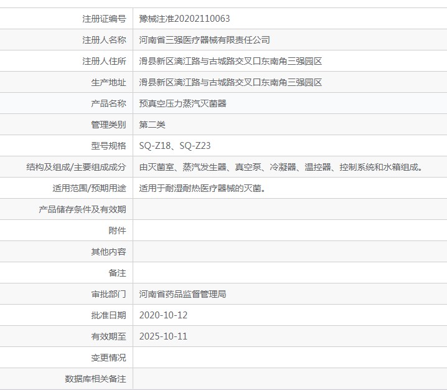Image resolution: width=447 pixels, height=390 pixels.
Task: Click approval department 河南省药品监督管理局
Action: coord(183,294)
